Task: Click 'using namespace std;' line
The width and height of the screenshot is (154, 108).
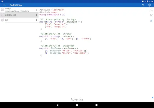Action: [x=52, y=15]
